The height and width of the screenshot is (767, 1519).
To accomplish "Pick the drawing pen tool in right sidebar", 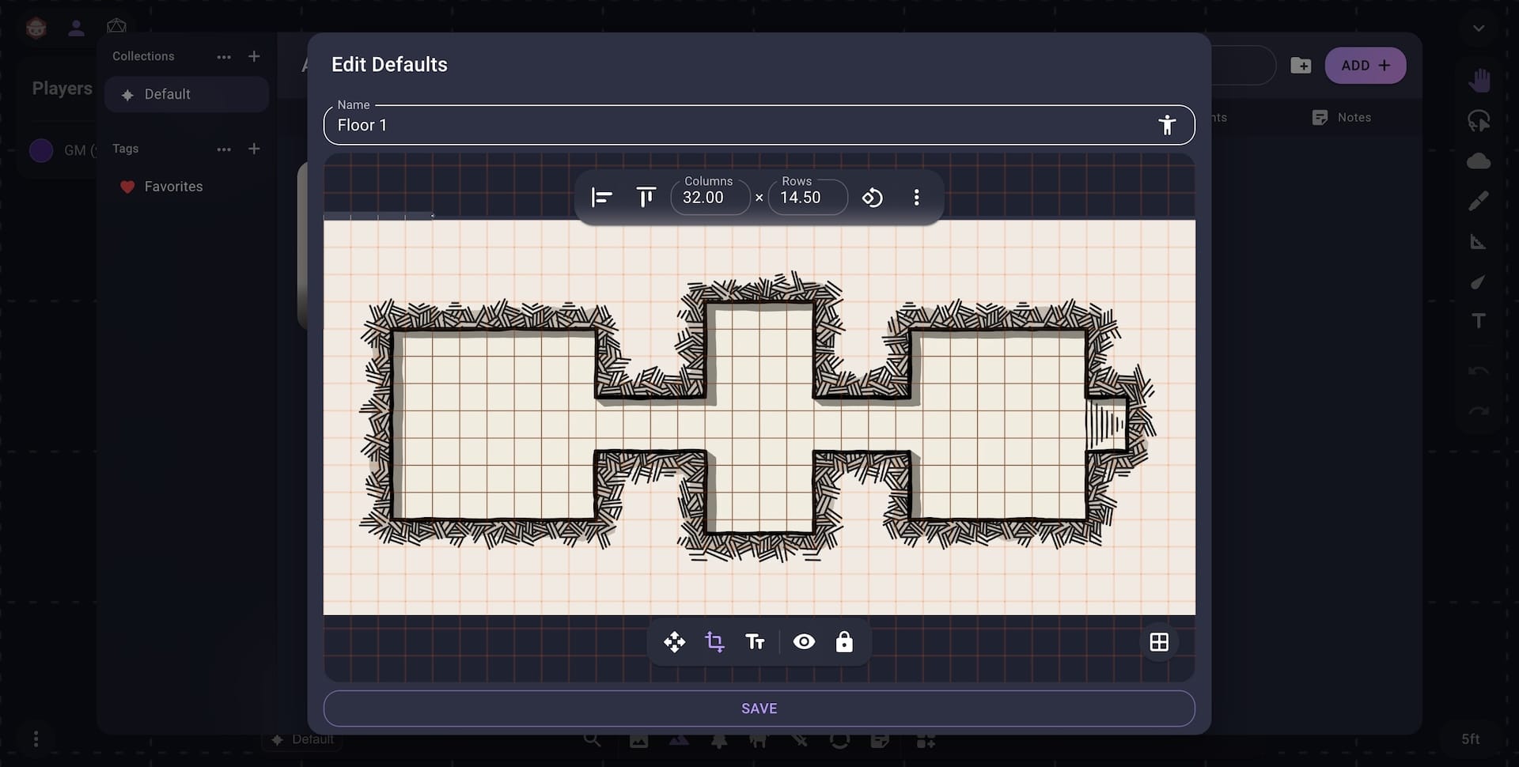I will click(1479, 199).
